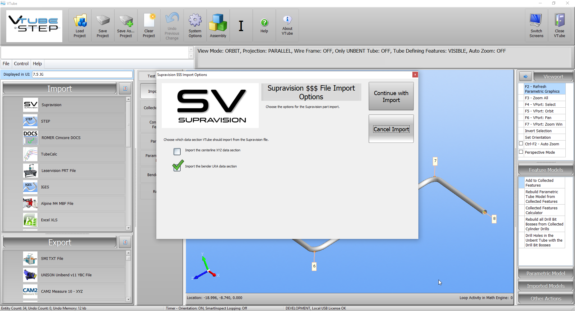The width and height of the screenshot is (575, 311).
Task: Click the Displayed in UI text field
Action: [82, 74]
